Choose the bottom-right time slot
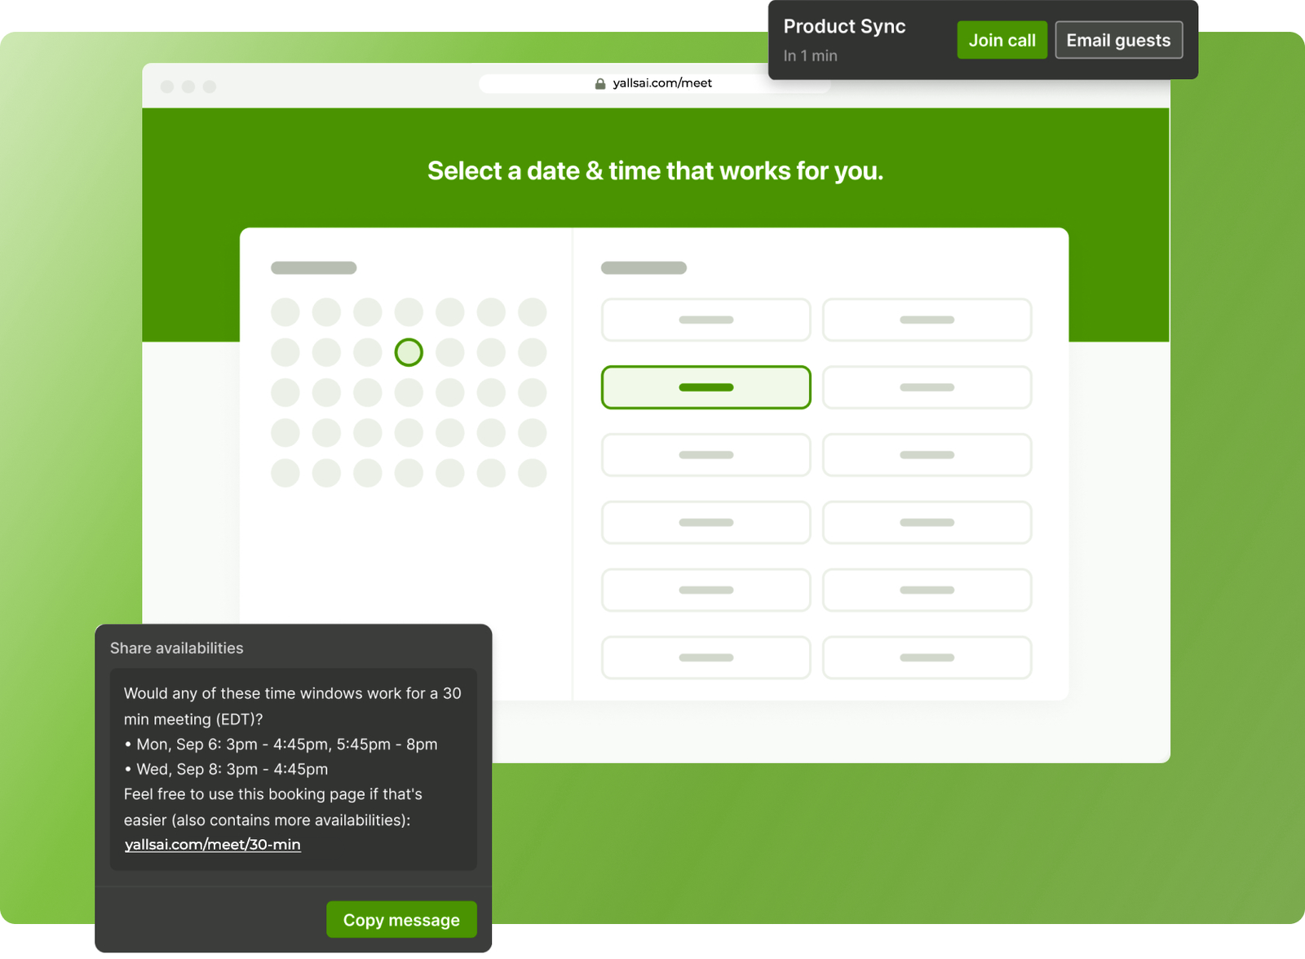Viewport: 1305px width, 959px height. pos(927,657)
